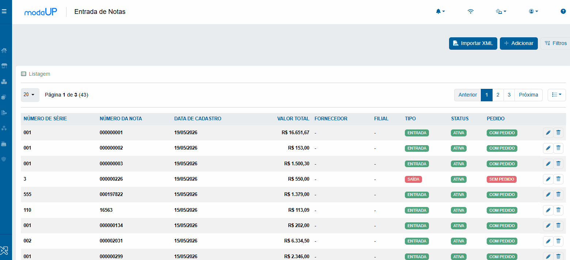Delete nota 000000003 with the trash icon
570x260 pixels.
tap(558, 164)
